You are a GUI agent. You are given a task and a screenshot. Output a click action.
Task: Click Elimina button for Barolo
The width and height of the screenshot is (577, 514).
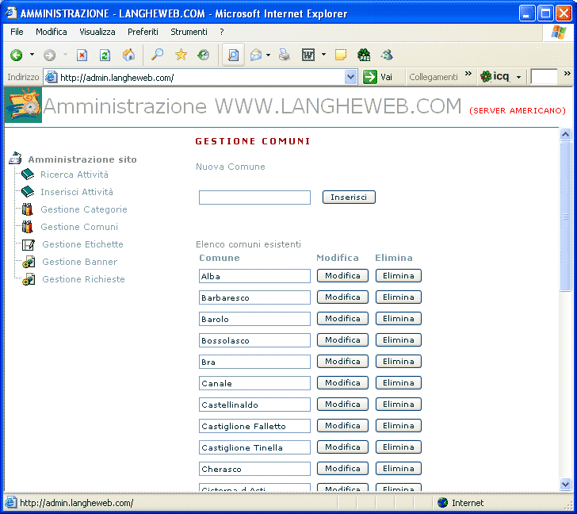[x=398, y=318]
